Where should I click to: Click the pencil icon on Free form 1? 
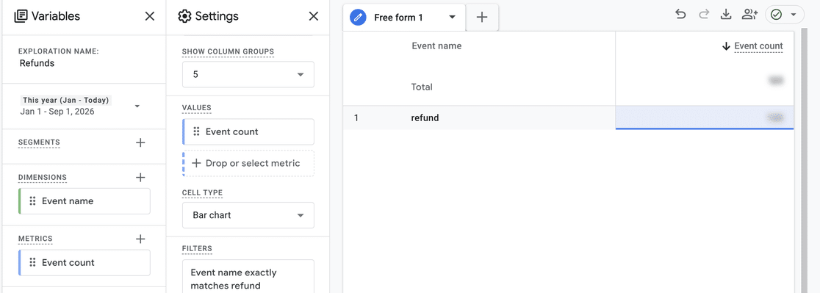(359, 17)
